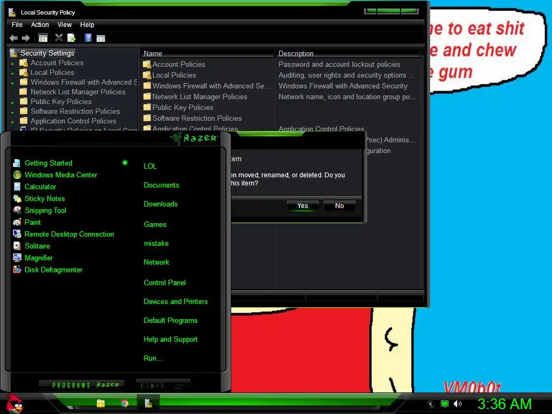The image size is (552, 414).
Task: Expand Windows Firewall with Advanced Security tree node
Action: (x=13, y=84)
